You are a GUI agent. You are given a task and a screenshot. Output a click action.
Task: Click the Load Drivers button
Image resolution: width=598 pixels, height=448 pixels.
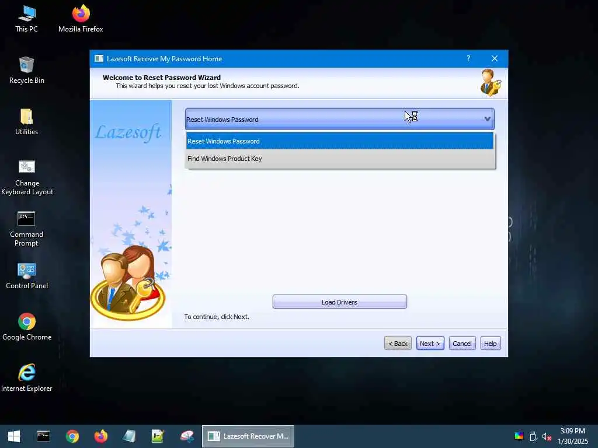tap(339, 302)
